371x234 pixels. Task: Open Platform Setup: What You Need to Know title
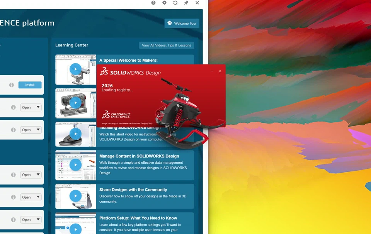(138, 218)
